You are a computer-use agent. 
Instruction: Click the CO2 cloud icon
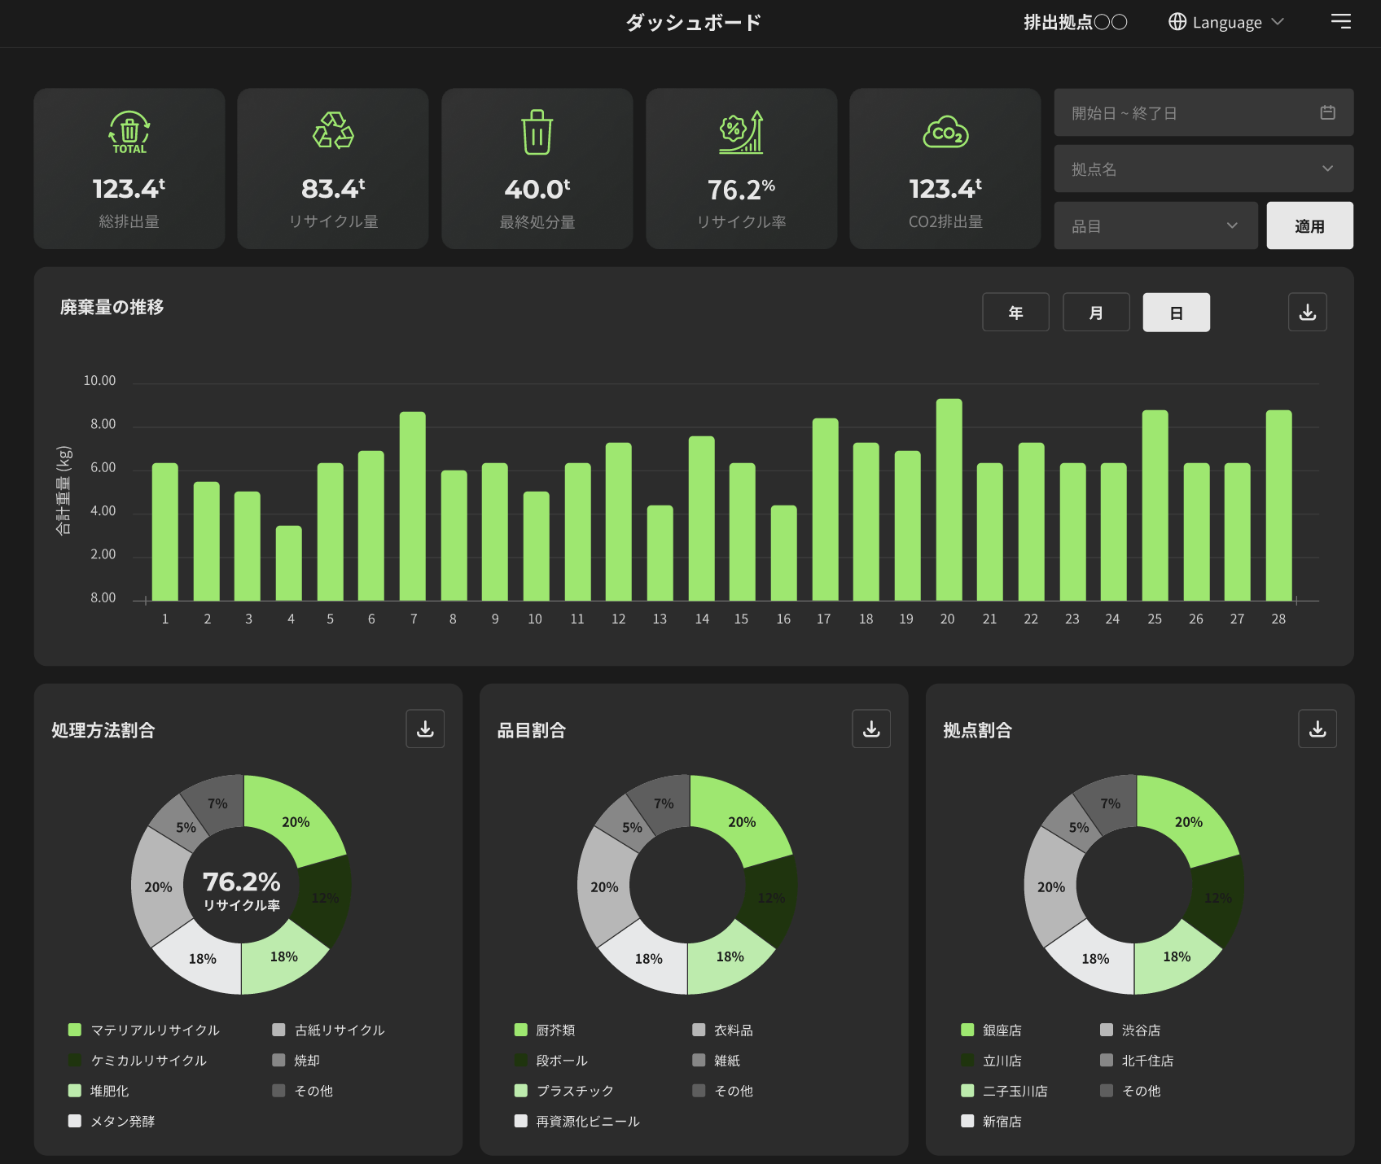(x=945, y=133)
